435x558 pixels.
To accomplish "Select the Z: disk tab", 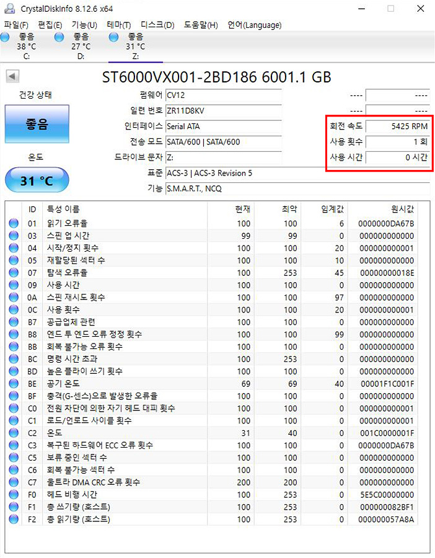I will 135,46.
